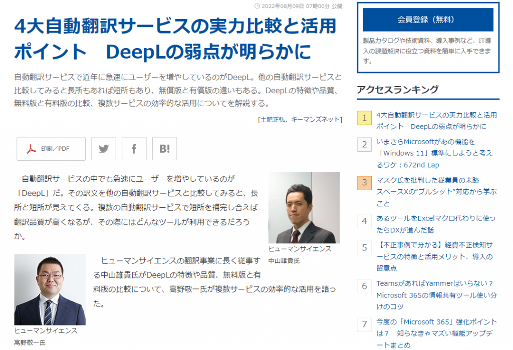Open ranking 6 article about Teams and Yammer
Viewport: 513px width, 350px height.
tap(436, 295)
